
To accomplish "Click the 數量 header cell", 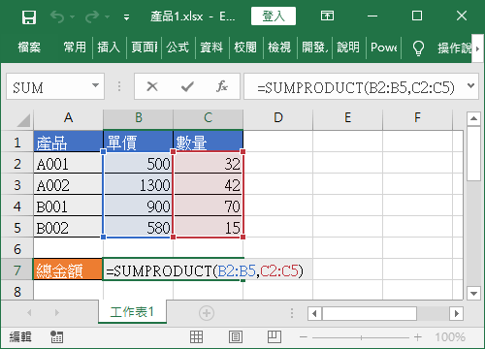I will pos(209,142).
